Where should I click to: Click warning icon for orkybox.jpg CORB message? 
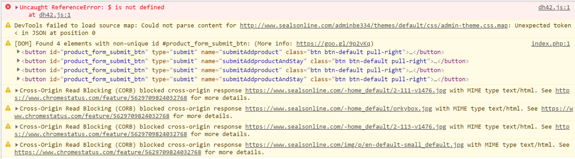pyautogui.click(x=8, y=108)
